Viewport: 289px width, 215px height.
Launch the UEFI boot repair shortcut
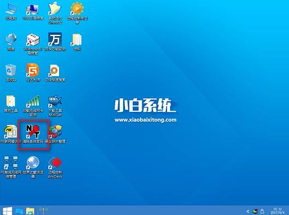(x=33, y=11)
